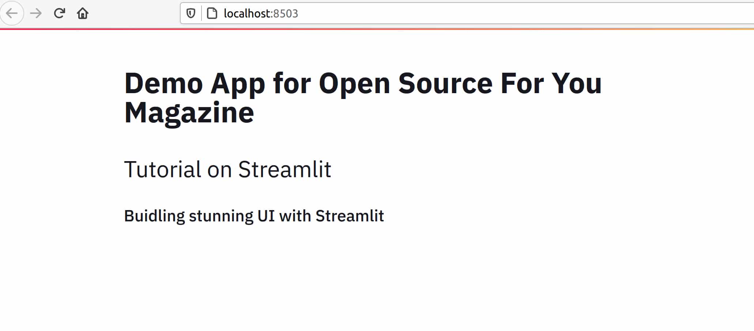Refresh the Streamlit app with reload button

coord(59,14)
